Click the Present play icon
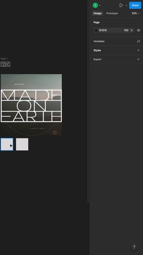The width and height of the screenshot is (143, 255). [x=121, y=5]
